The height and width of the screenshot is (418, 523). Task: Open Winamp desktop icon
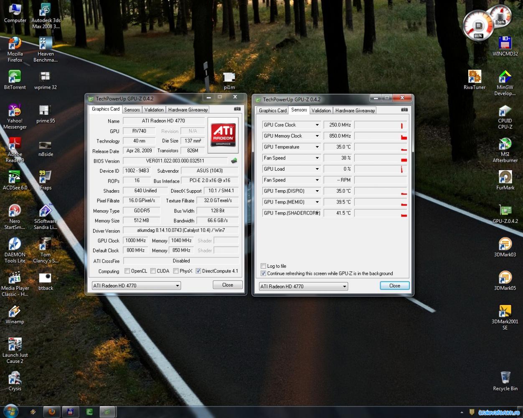(x=15, y=315)
